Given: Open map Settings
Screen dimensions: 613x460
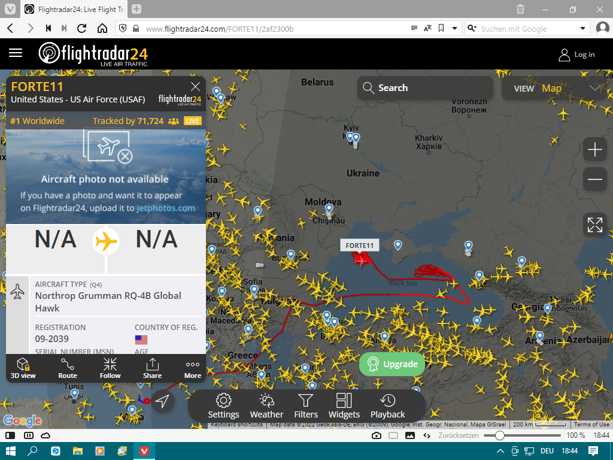Looking at the screenshot, I should click(x=224, y=407).
